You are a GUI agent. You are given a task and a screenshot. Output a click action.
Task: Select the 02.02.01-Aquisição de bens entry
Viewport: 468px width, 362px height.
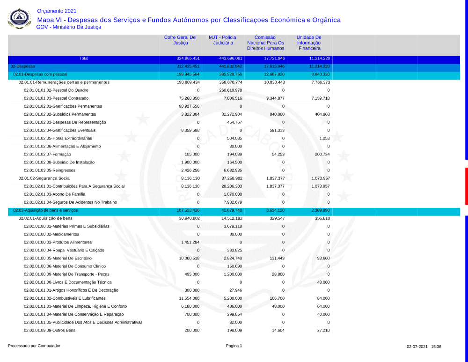pyautogui.click(x=45, y=218)
